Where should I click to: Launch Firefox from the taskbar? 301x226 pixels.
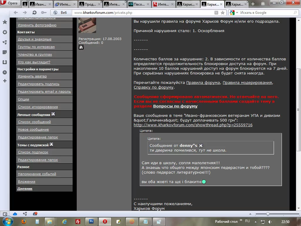pyautogui.click(x=24, y=222)
